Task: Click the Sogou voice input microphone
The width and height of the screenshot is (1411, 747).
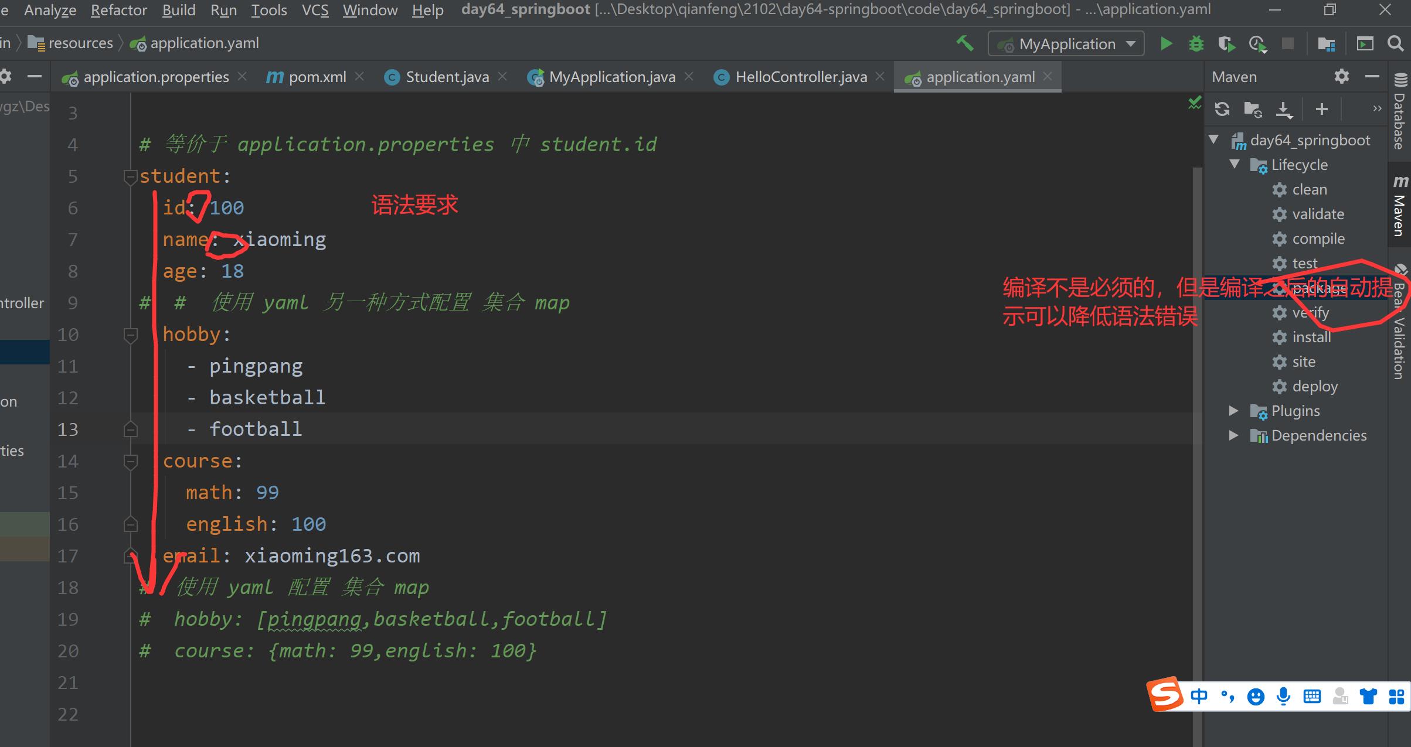Action: tap(1284, 696)
